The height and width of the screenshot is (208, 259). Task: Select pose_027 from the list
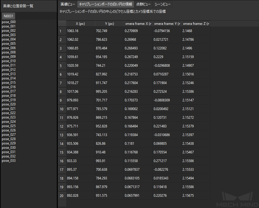9,135
